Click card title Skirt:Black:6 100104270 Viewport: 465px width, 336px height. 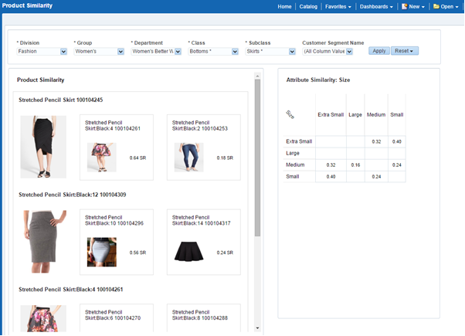click(x=113, y=315)
